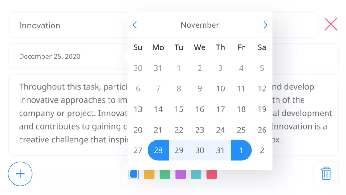This screenshot has height=195, width=346.
Task: Click the plus icon to add a new item
Action: (x=20, y=174)
